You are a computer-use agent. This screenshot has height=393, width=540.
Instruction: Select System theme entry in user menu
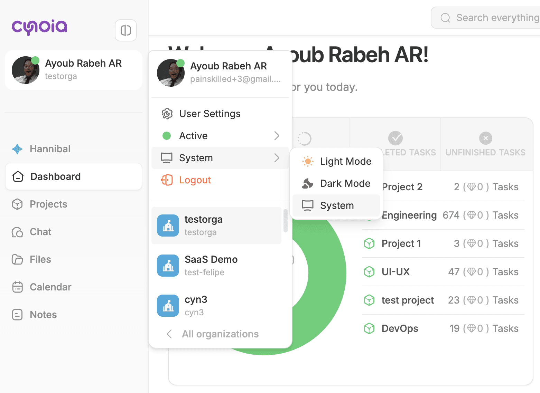(x=220, y=158)
